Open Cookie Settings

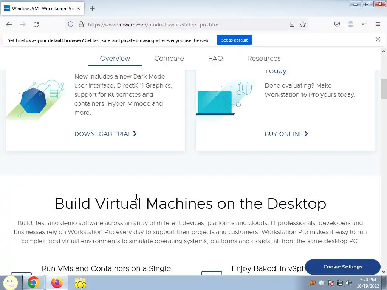coord(342,267)
